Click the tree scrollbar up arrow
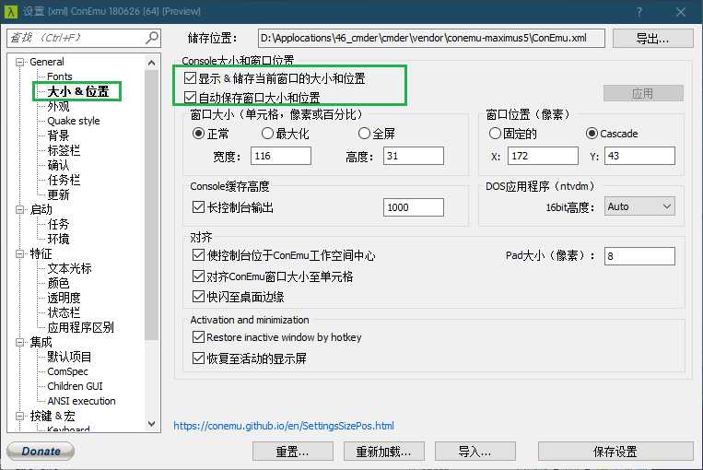 pos(151,63)
